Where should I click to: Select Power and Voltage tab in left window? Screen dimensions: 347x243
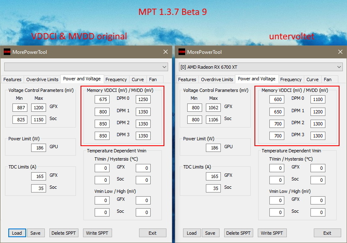82,79
